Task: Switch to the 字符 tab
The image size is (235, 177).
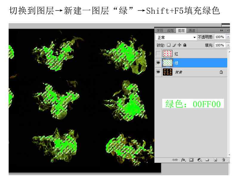Action: (x=160, y=31)
